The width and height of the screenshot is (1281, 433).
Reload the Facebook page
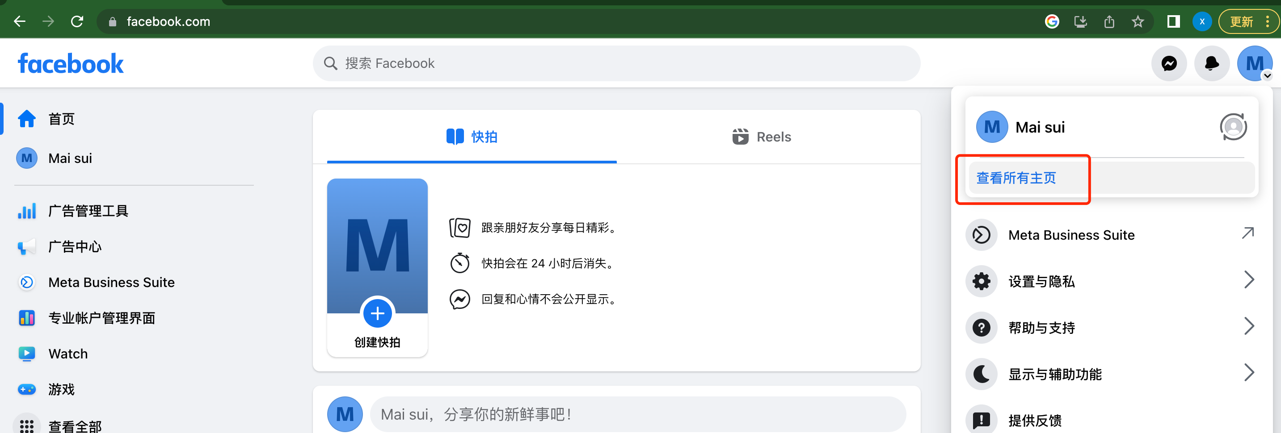(x=77, y=21)
